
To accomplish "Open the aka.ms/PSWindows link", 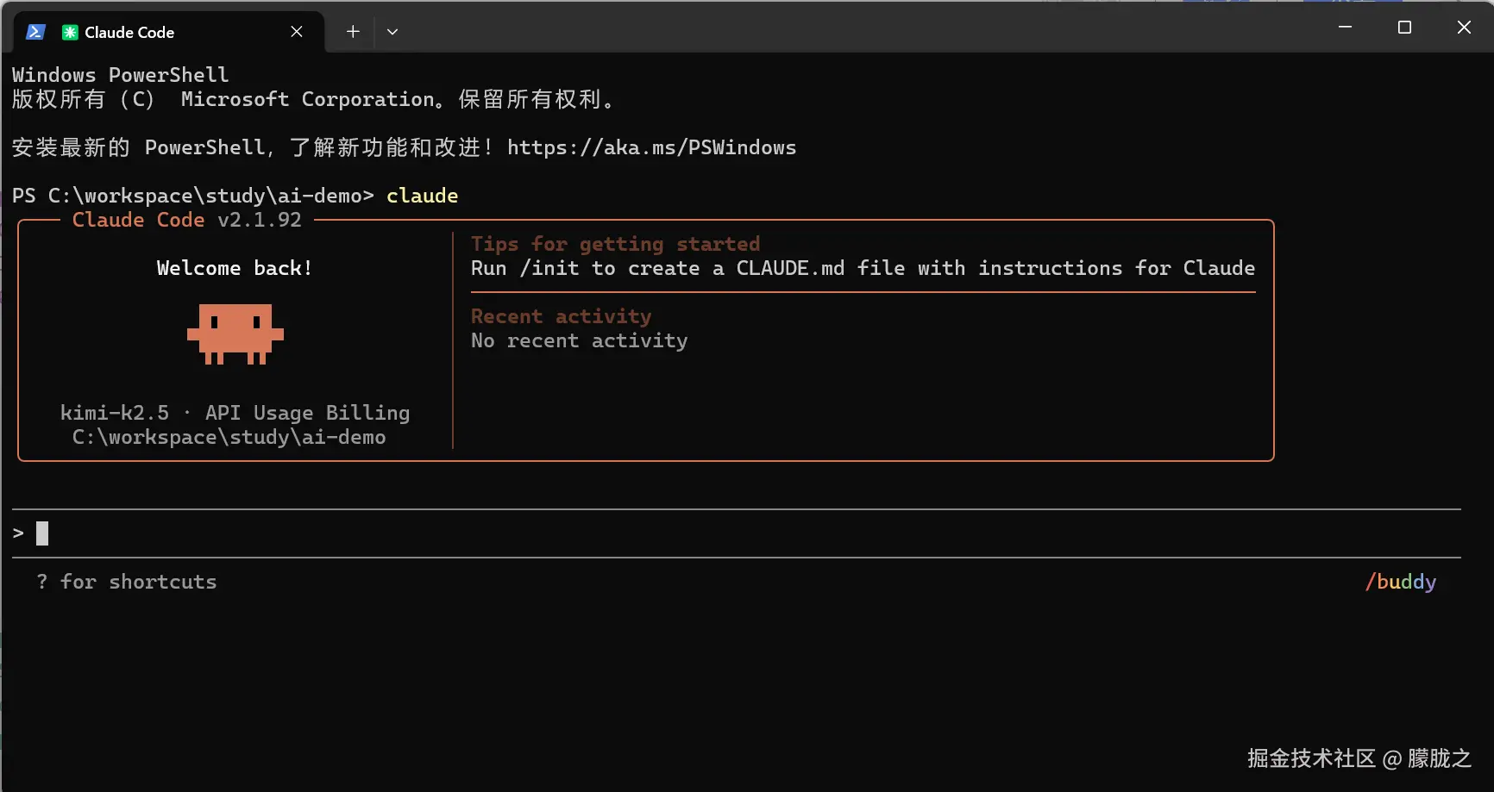I will click(651, 147).
